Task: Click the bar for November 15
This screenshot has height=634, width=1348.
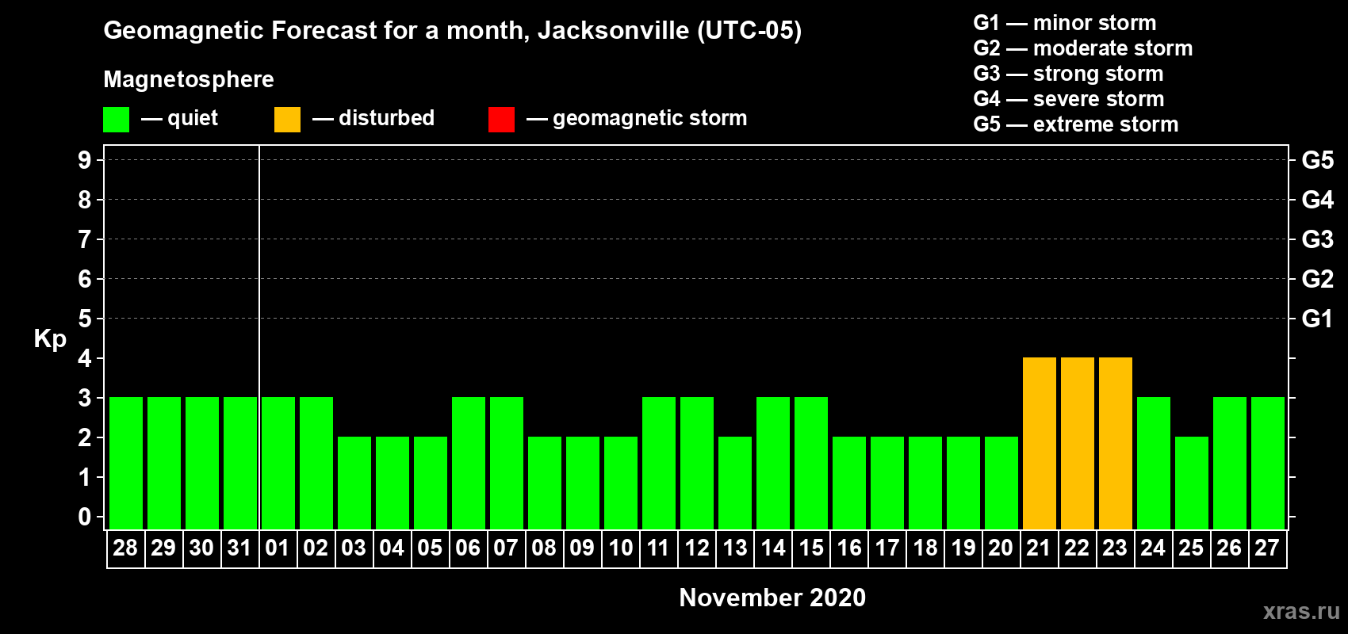Action: click(x=811, y=463)
